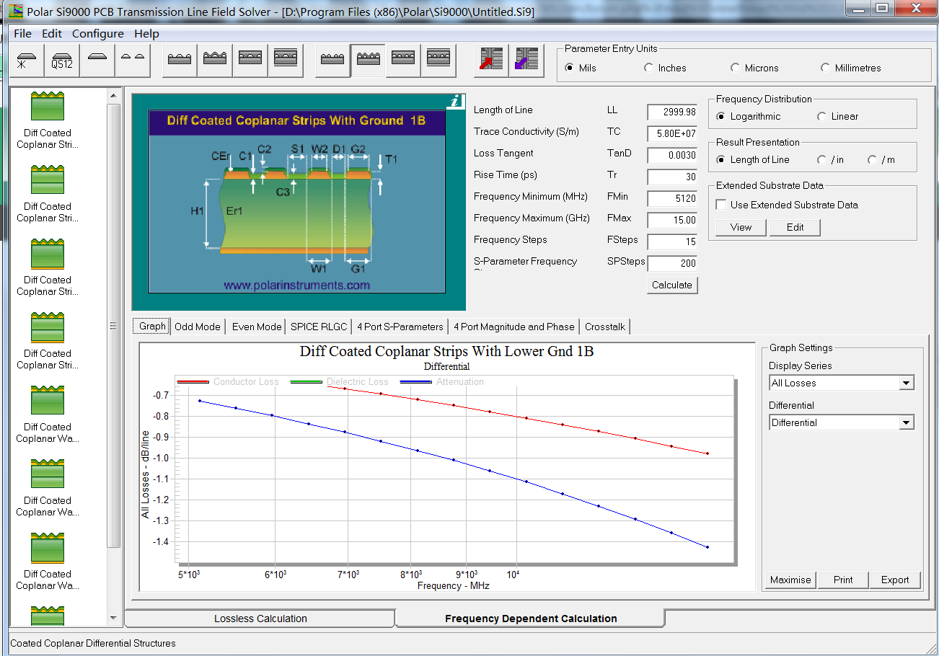Choose single-ended offset coplanar structures toolbar icon

pyautogui.click(x=286, y=61)
